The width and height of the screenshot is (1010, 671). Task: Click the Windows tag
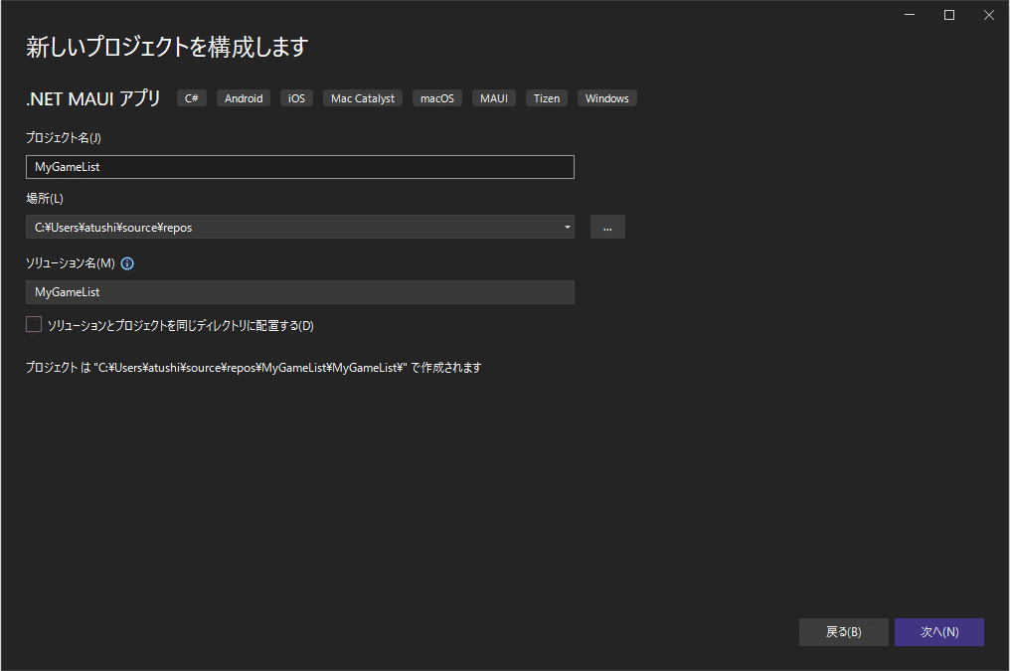click(606, 97)
